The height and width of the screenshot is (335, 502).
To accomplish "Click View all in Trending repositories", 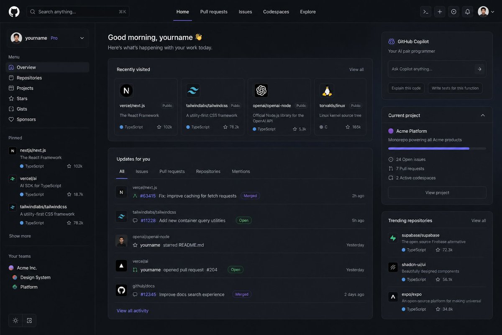I will coord(479,221).
